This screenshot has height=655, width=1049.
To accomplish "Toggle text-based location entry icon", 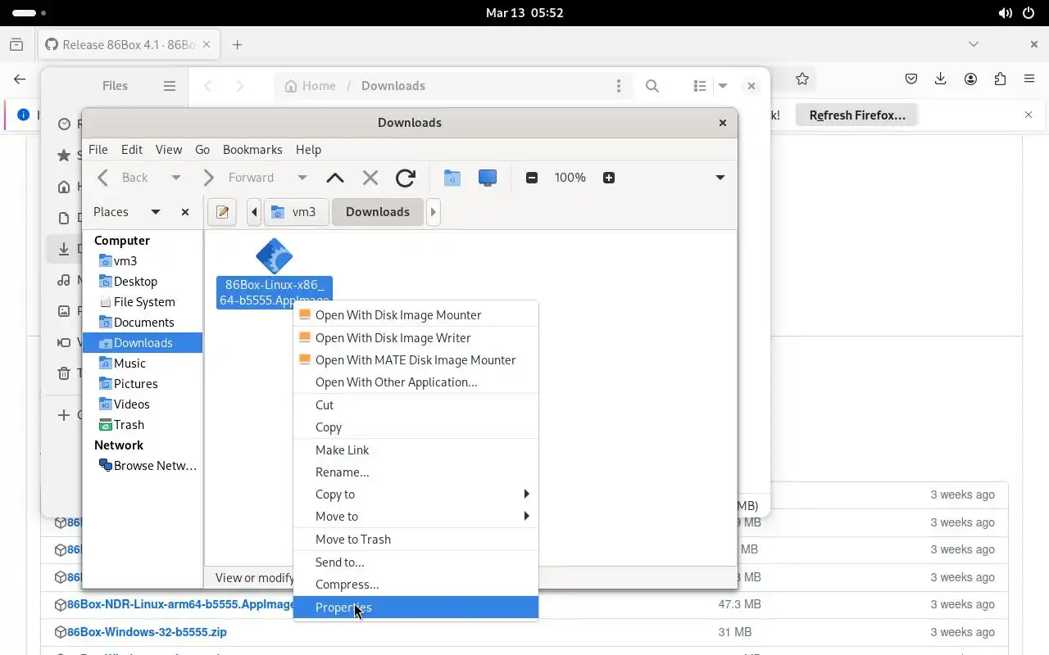I will (x=222, y=211).
